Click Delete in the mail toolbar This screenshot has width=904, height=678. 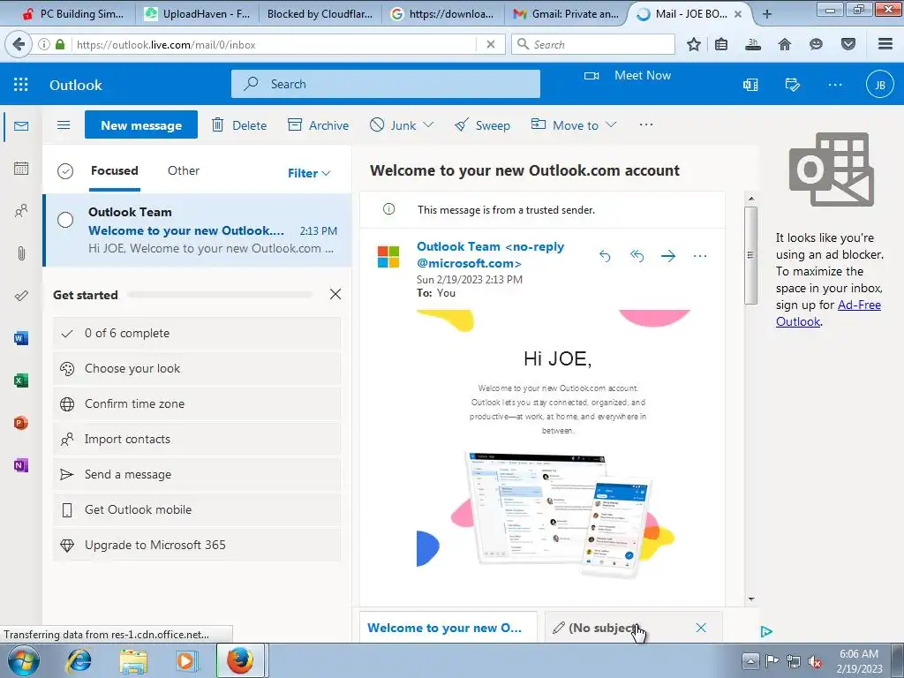click(x=239, y=125)
